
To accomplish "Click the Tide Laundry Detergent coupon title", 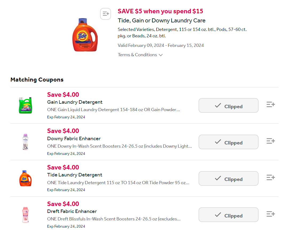I will (x=75, y=175).
